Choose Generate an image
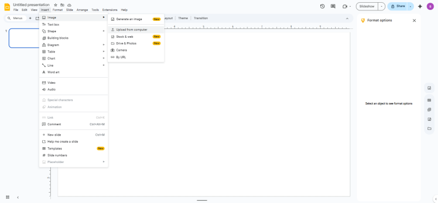438x203 pixels. pos(136,19)
